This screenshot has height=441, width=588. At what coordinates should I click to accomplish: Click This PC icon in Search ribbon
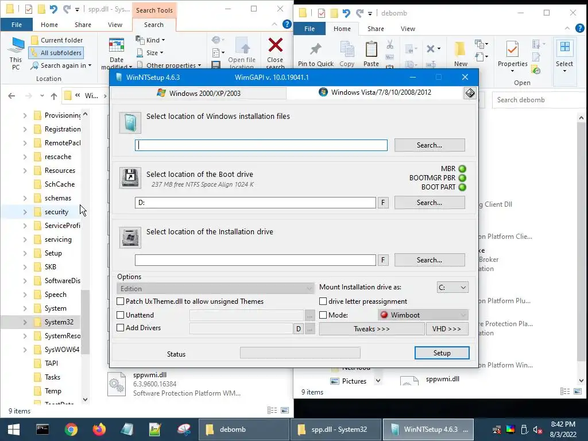tap(16, 53)
